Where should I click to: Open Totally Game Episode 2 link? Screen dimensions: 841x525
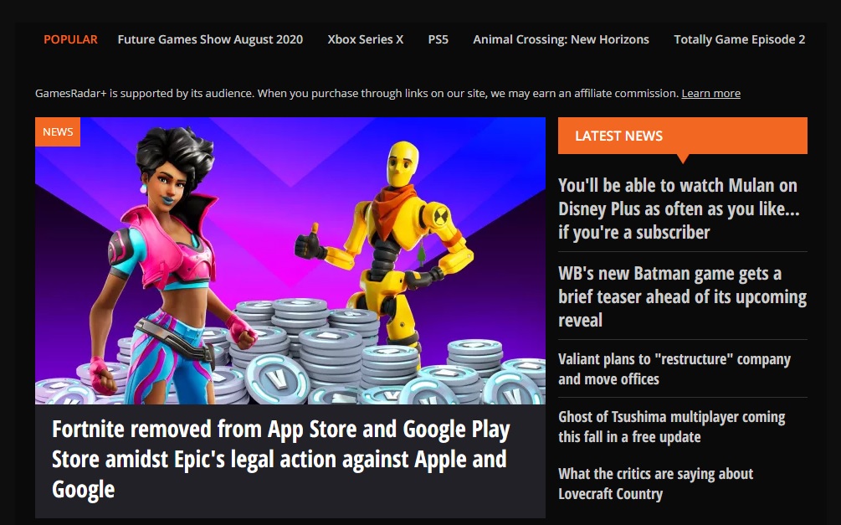(739, 39)
